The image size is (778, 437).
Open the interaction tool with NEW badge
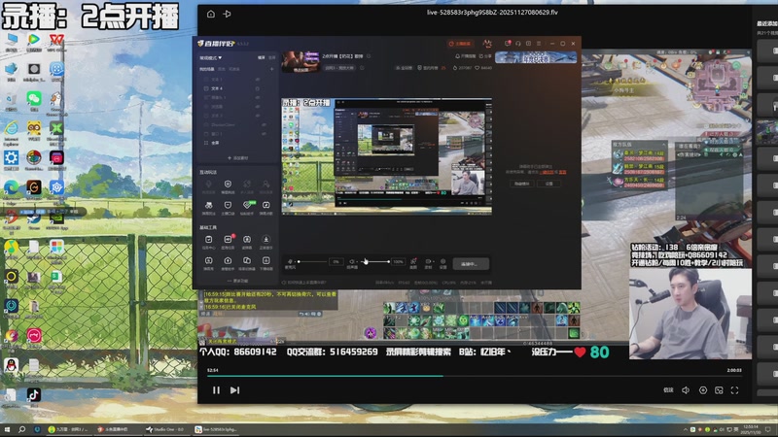(247, 207)
